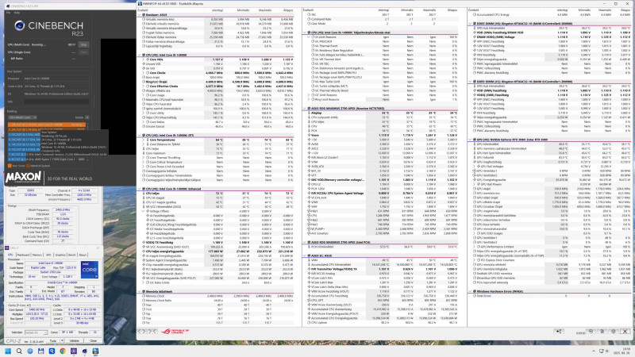Click the Maximális column header in left HWiNFO pane
Image resolution: width=635 pixels, height=357 pixels.
click(x=265, y=10)
